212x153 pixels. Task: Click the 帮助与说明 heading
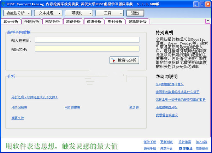point(166,77)
